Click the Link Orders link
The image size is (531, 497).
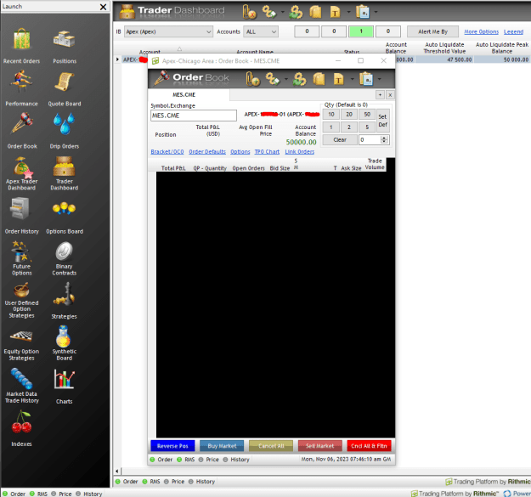click(x=299, y=152)
